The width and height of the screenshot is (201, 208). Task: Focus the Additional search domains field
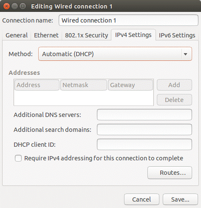point(144,130)
